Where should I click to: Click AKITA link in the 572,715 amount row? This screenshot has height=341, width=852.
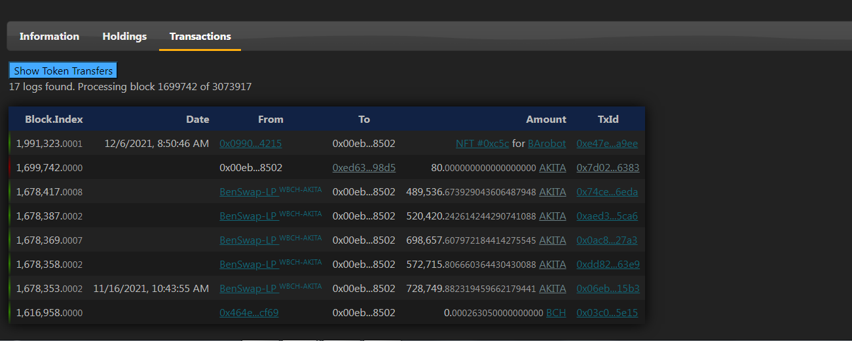[553, 264]
